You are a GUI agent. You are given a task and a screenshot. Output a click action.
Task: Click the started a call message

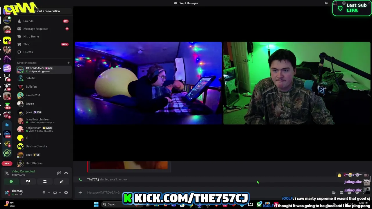coord(107,179)
